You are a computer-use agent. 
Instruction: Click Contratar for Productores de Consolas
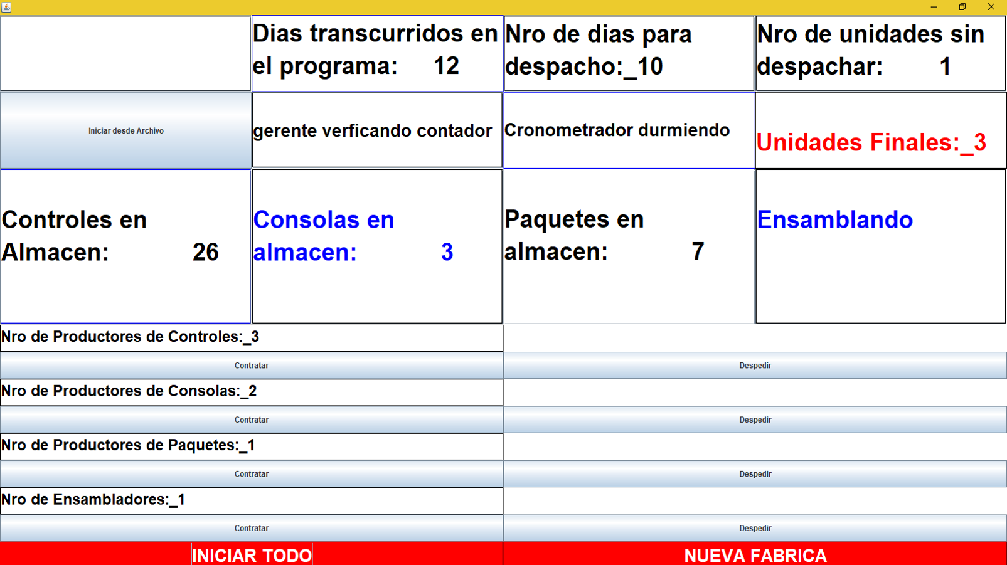[x=252, y=420]
